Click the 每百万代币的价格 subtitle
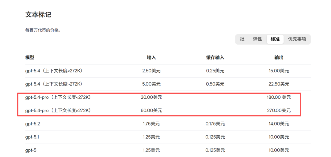Screen dimensions: 331x157 point(43,30)
